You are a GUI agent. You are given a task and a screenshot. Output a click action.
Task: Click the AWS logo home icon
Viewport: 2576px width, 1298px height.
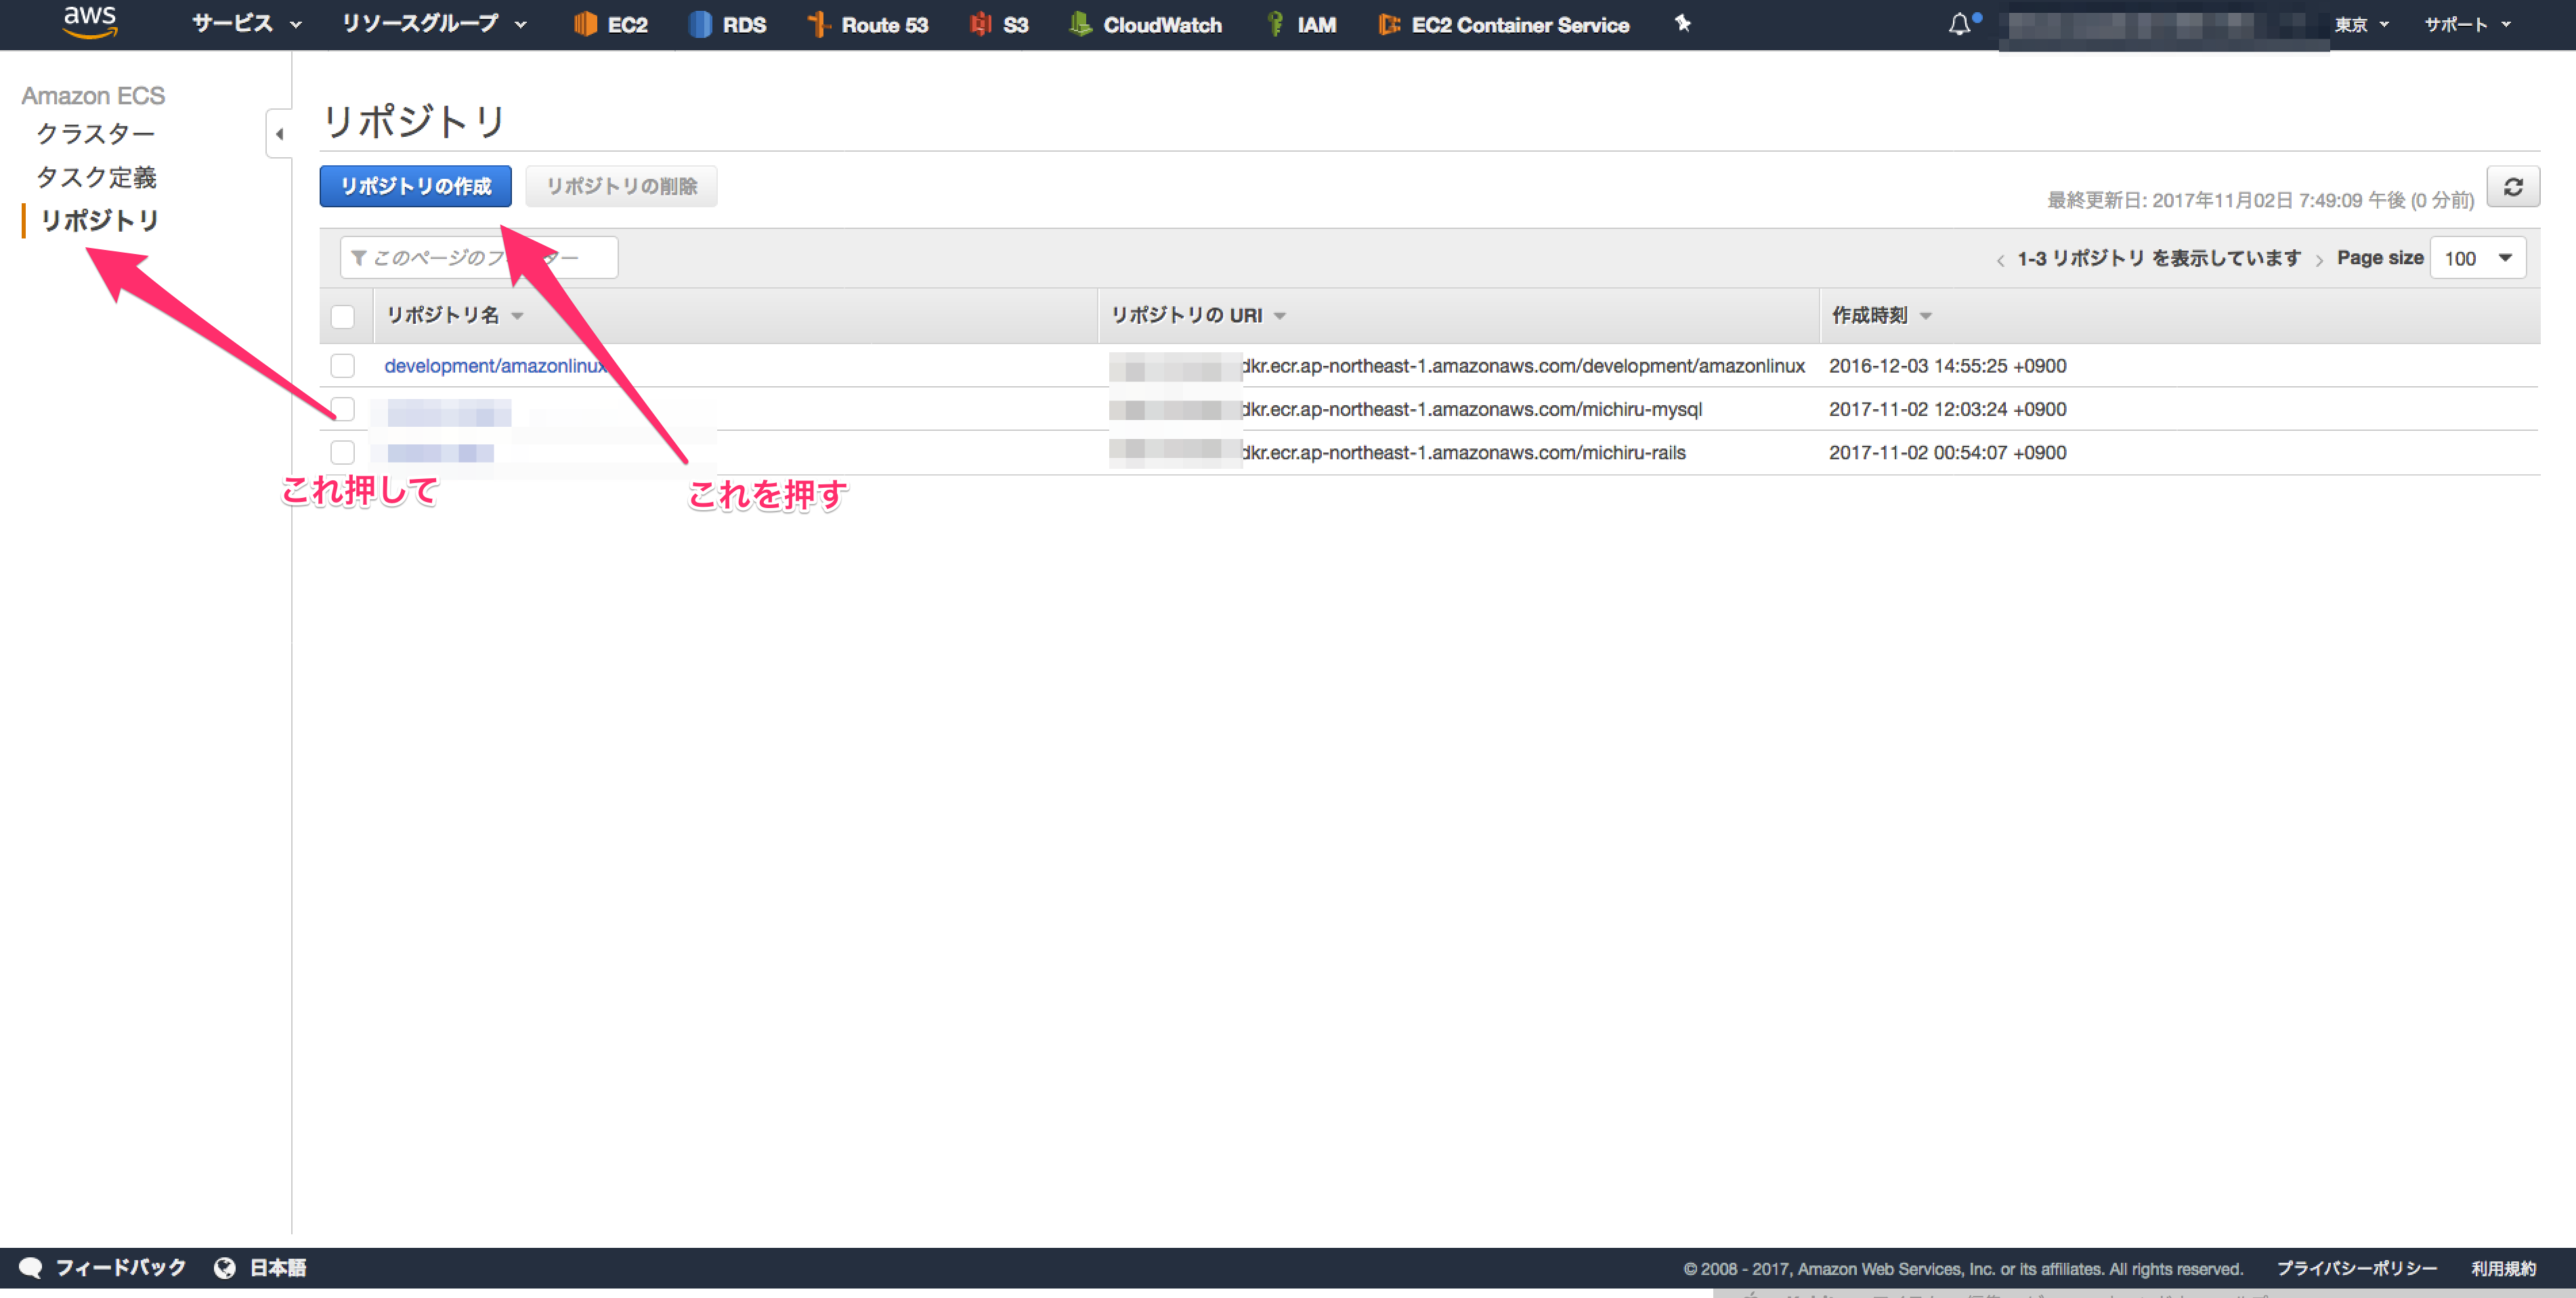tap(90, 22)
